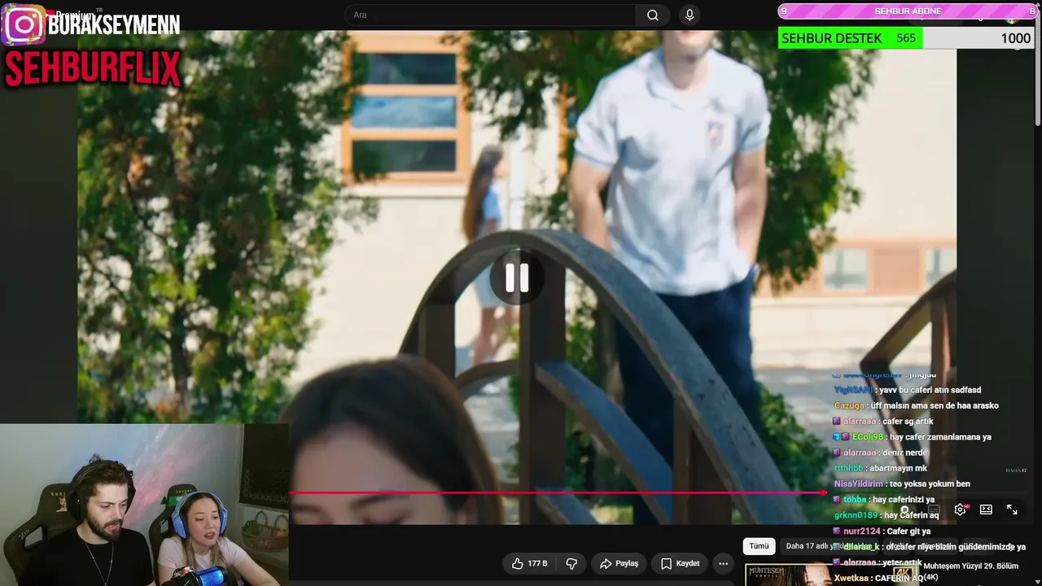
Task: Like the video with thumbs-up 177 B
Action: 529,563
